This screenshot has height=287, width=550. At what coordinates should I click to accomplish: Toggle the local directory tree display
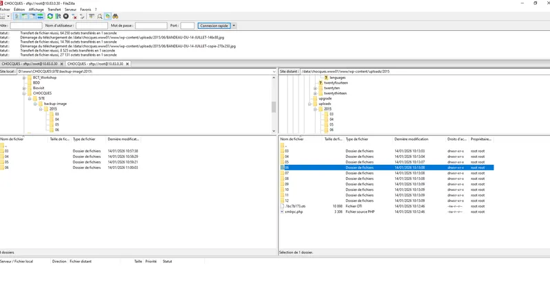[x=25, y=16]
